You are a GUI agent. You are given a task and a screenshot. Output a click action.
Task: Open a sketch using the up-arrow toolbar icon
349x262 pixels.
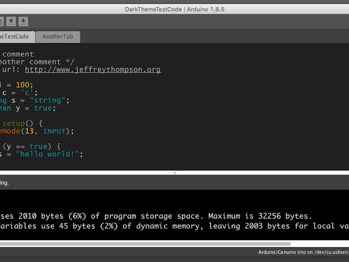[x=11, y=21]
